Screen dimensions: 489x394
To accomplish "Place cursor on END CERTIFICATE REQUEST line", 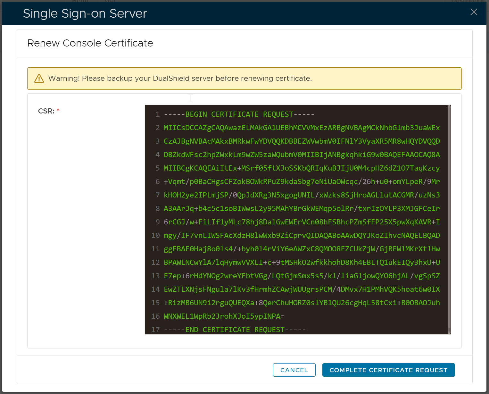I will [235, 330].
